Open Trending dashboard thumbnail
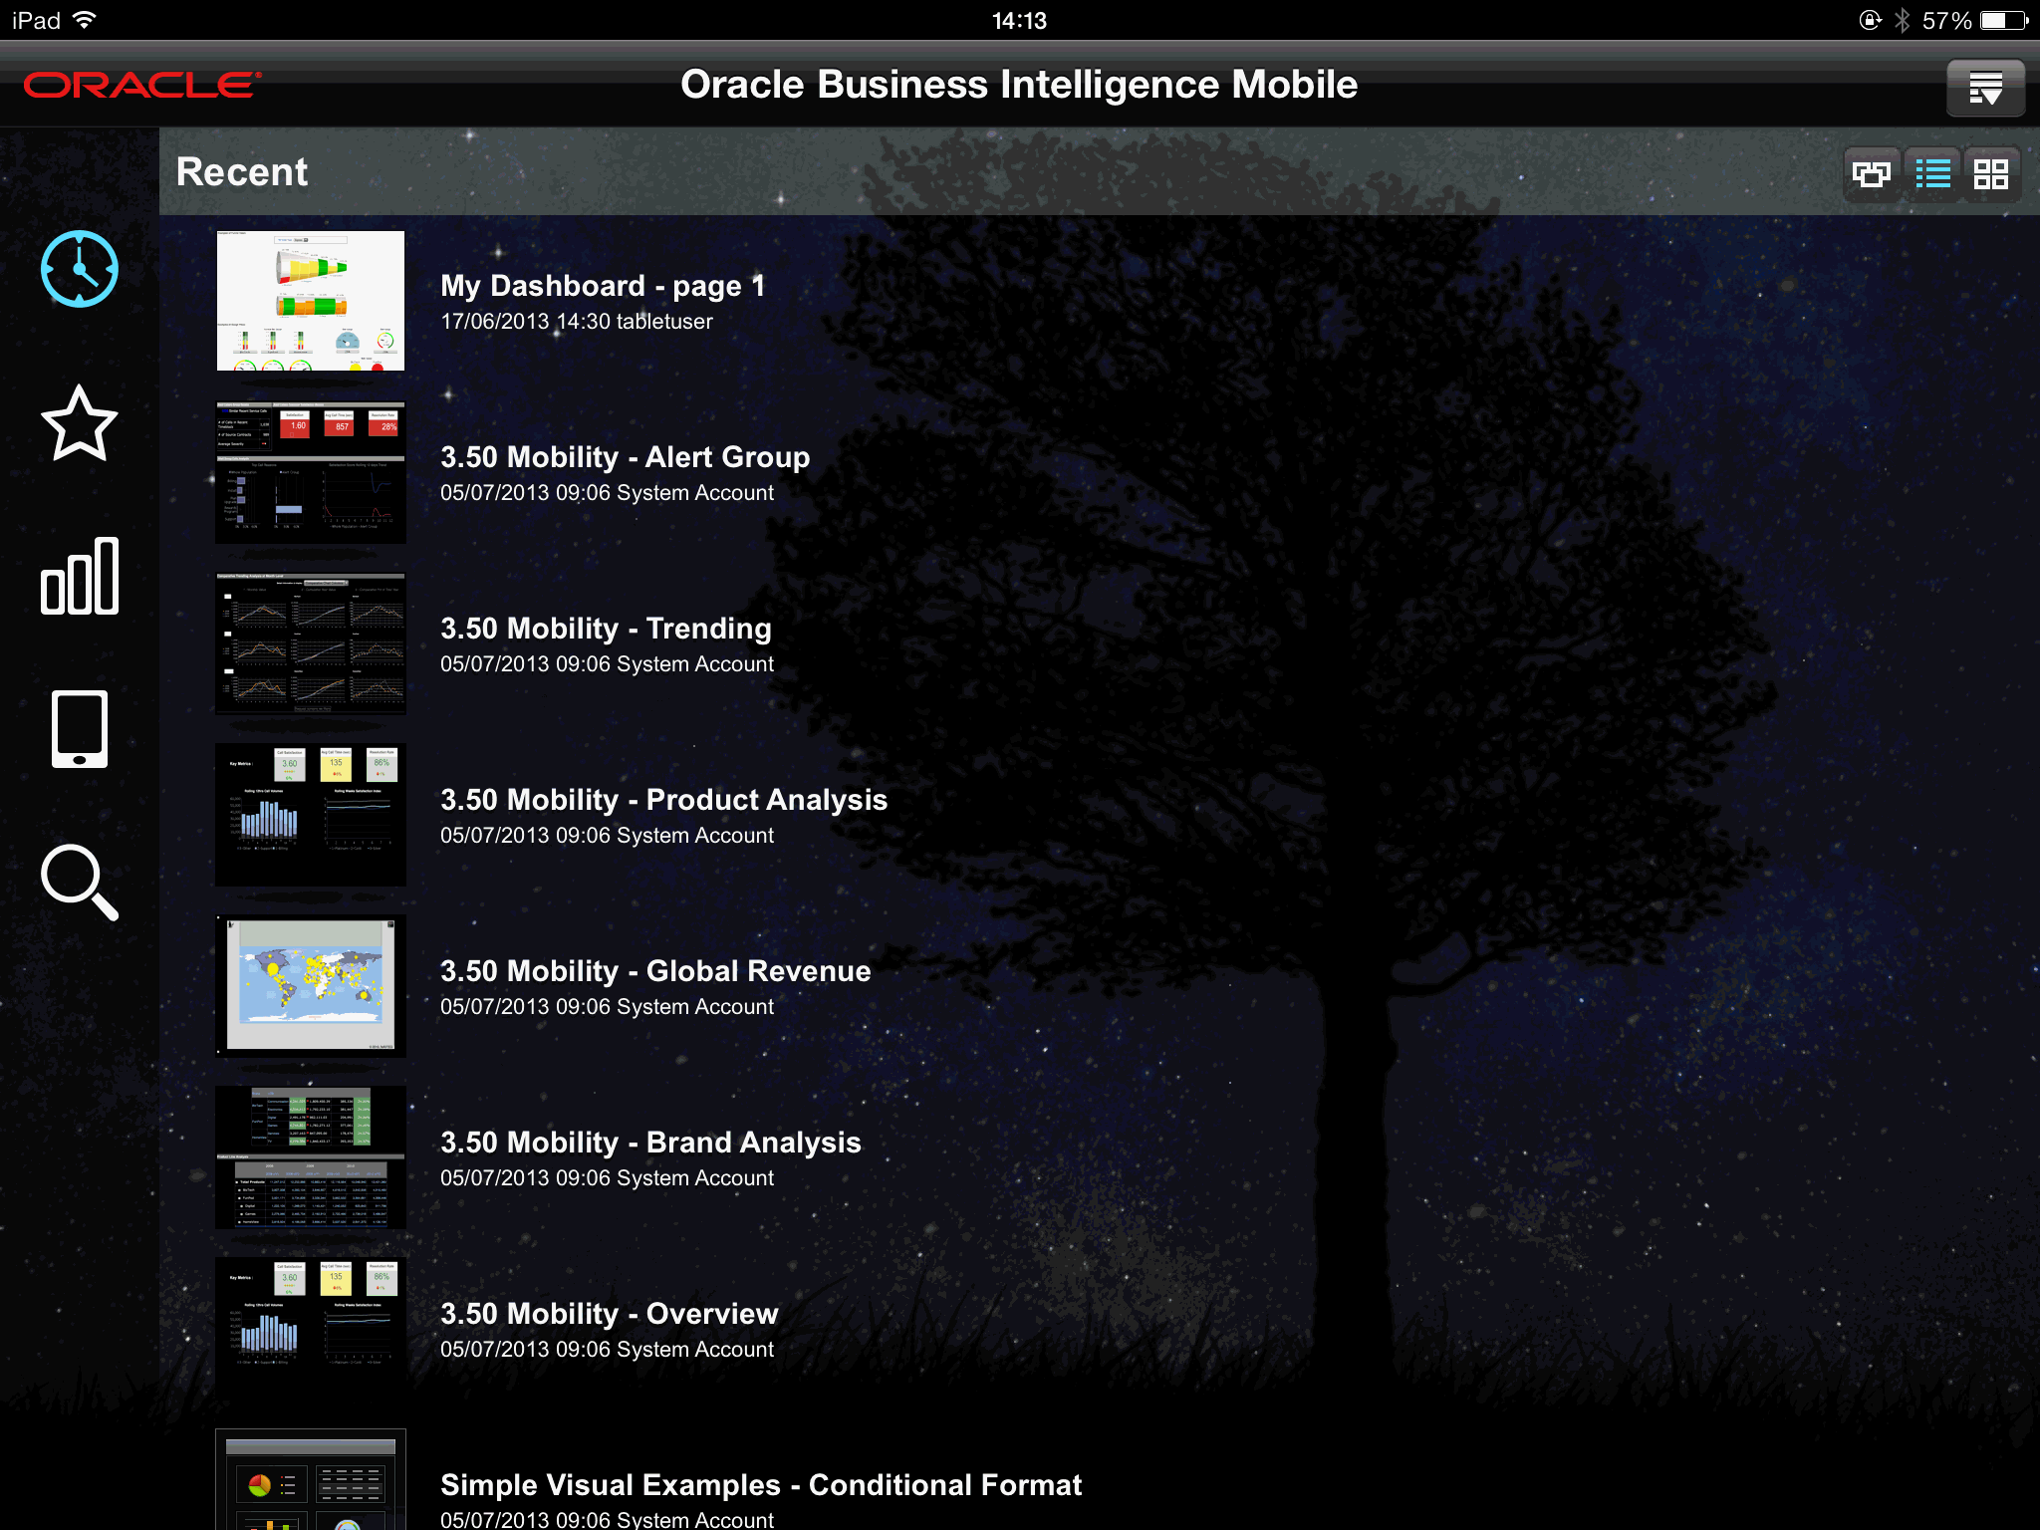2040x1530 pixels. (x=311, y=643)
